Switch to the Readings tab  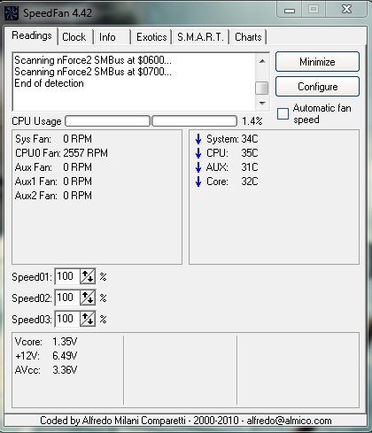(x=32, y=35)
